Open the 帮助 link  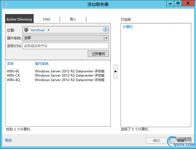(8, 140)
